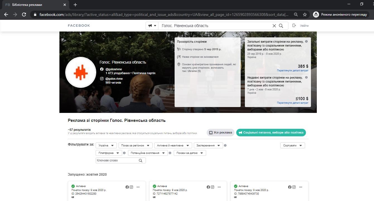This screenshot has width=374, height=201.
Task: Click the Запущено: жовтня 2020 heading
Action: (x=87, y=175)
